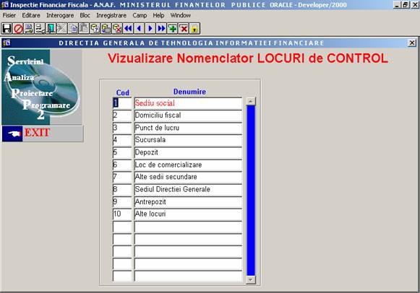420x293 pixels.
Task: Click the yellow lock record icon
Action: click(x=194, y=28)
